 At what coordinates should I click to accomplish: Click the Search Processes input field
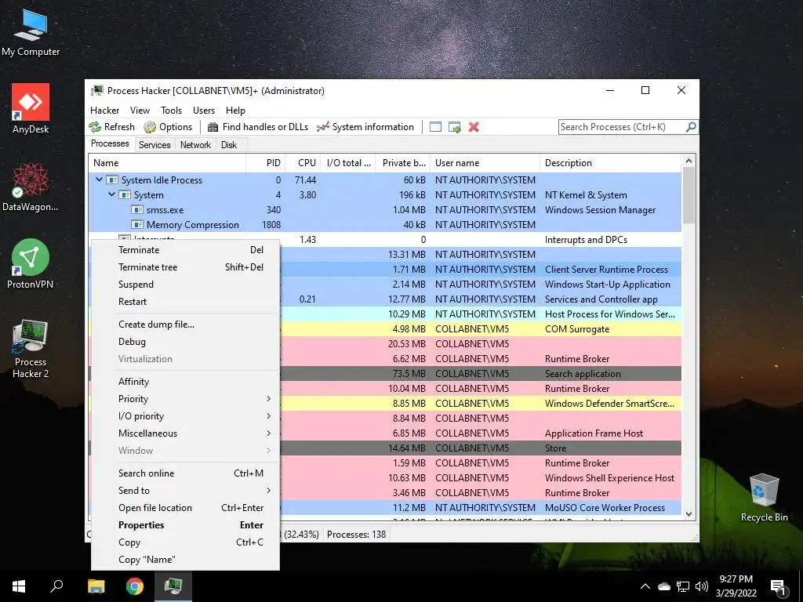622,126
